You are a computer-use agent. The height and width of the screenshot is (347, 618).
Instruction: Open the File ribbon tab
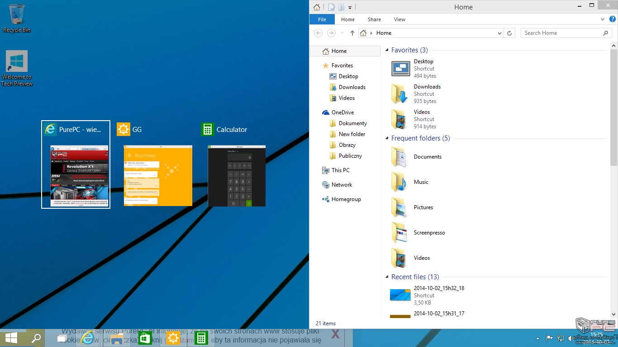[322, 19]
